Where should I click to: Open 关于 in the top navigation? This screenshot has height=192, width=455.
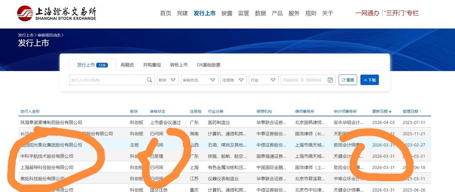point(327,13)
